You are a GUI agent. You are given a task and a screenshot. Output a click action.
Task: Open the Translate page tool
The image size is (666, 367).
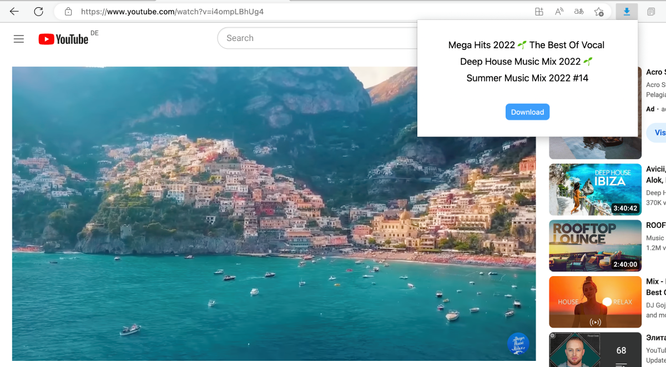578,11
